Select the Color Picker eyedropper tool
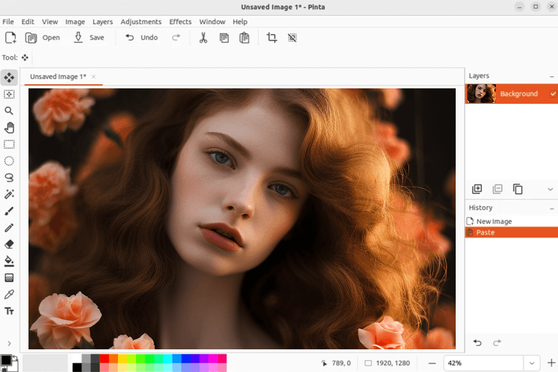Viewport: 558px width, 372px height. point(9,294)
